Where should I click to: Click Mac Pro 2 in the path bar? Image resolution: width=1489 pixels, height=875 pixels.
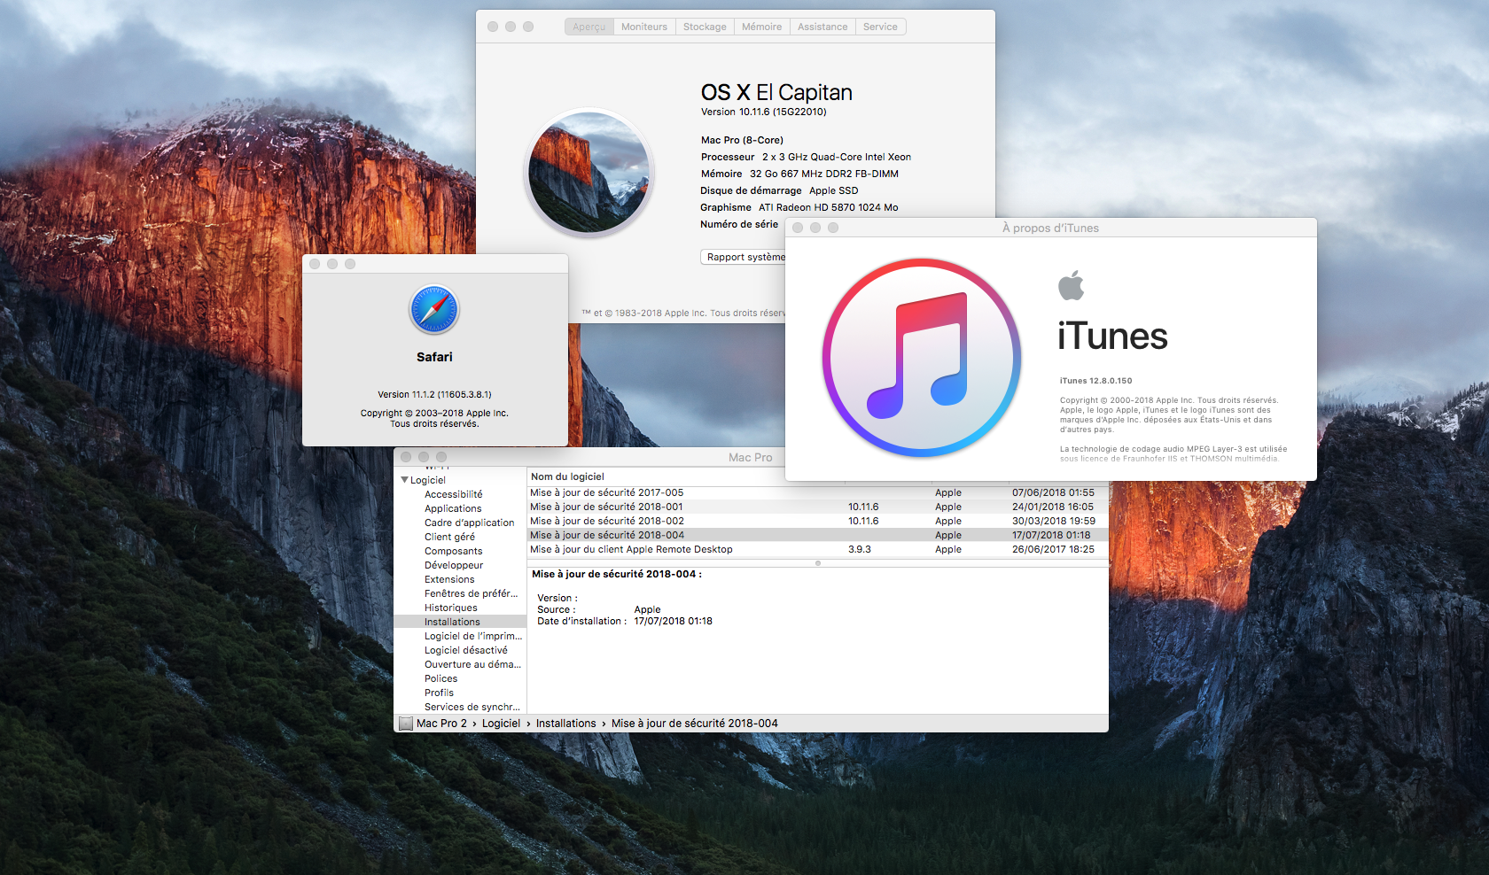[441, 724]
